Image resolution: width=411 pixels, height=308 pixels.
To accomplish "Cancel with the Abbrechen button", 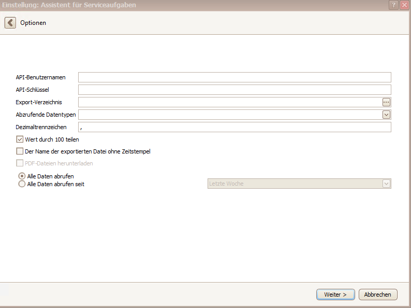I will point(378,295).
